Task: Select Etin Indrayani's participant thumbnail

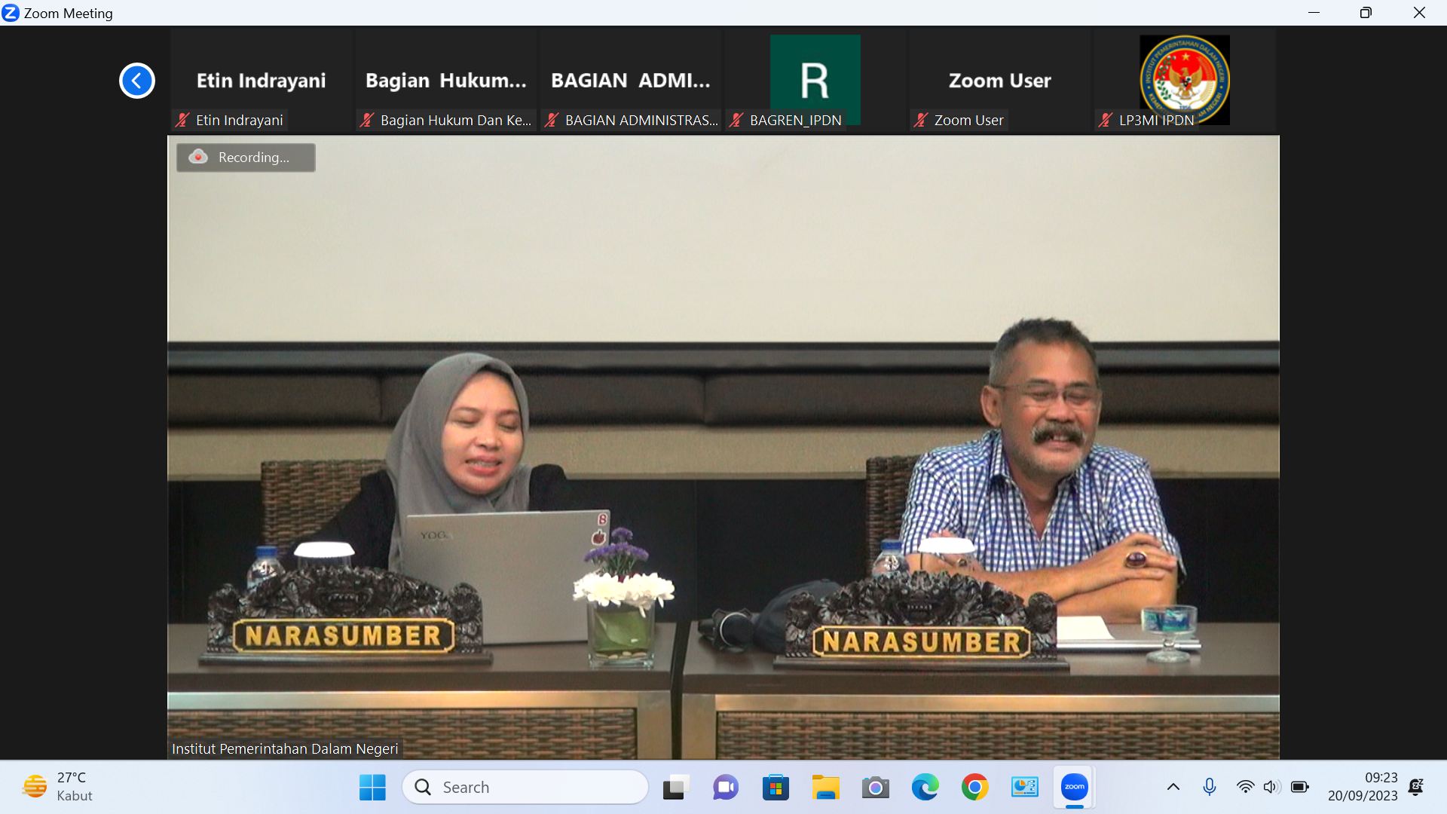Action: (x=262, y=81)
